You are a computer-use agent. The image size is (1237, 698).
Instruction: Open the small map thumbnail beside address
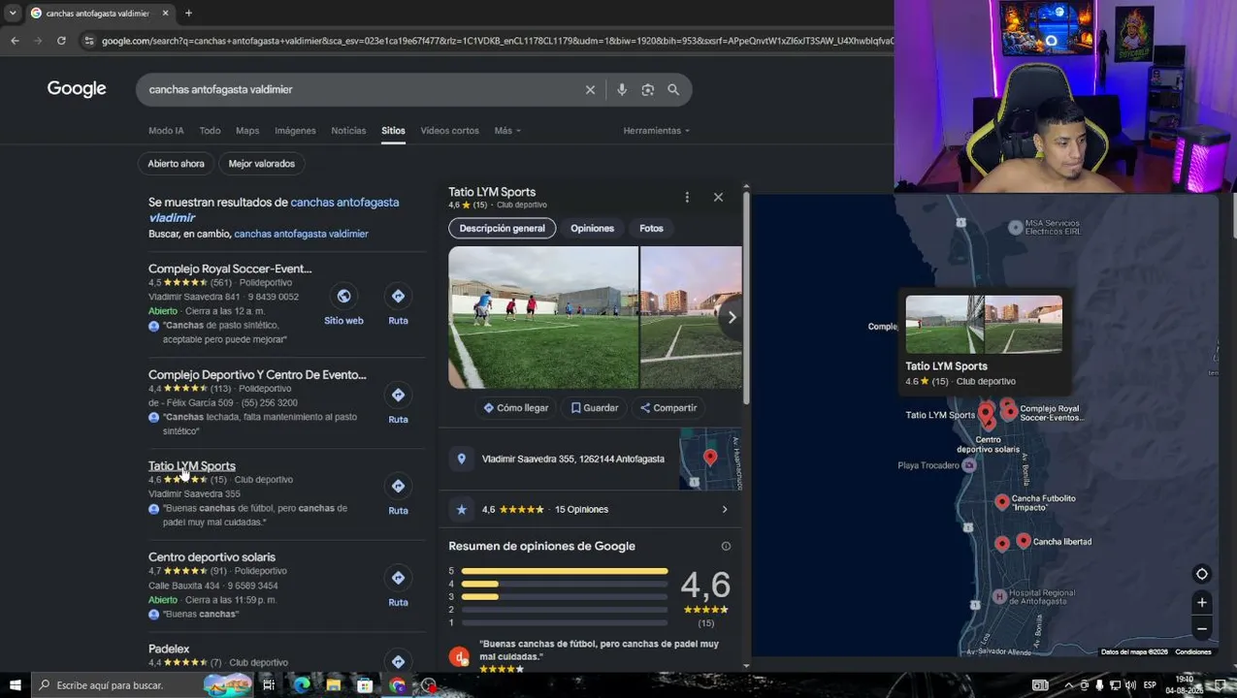pyautogui.click(x=710, y=459)
